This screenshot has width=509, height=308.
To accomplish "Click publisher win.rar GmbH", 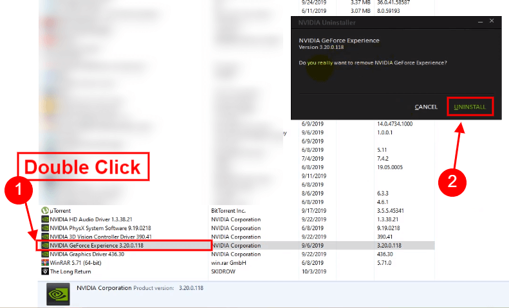I will click(228, 263).
